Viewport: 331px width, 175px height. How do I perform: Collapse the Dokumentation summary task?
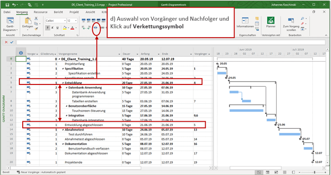[x=63, y=144]
